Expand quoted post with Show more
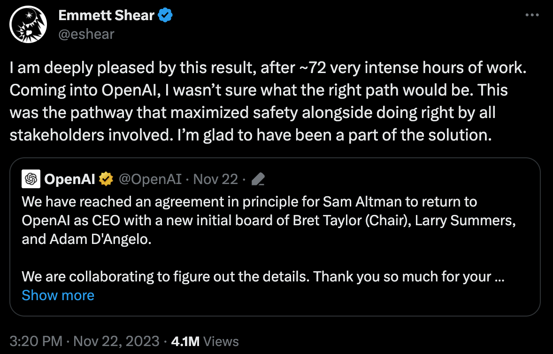The width and height of the screenshot is (553, 354). coord(58,295)
